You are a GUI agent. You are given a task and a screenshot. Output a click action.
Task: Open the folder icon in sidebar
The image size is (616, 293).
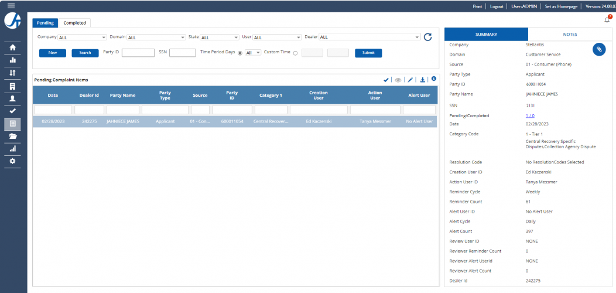pyautogui.click(x=12, y=136)
